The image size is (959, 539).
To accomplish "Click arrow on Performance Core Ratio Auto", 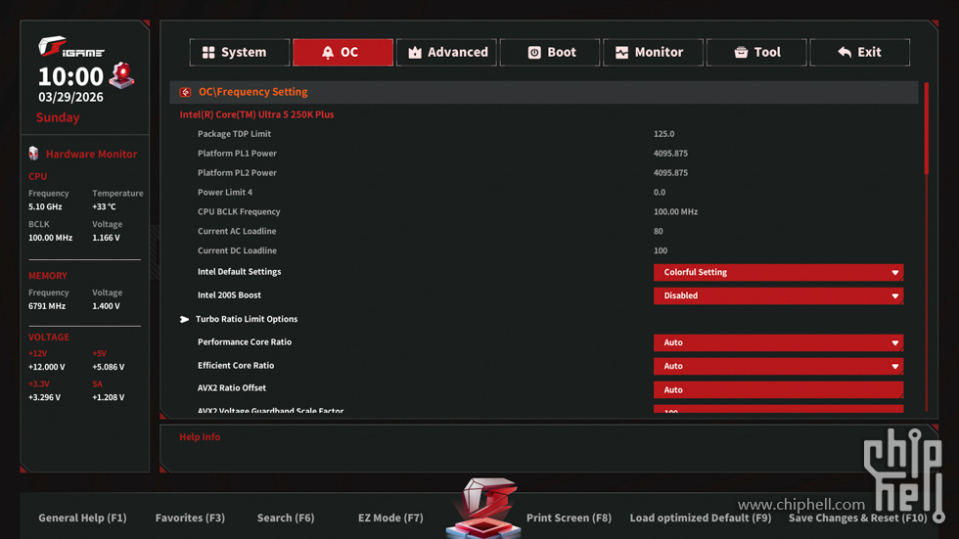I will click(894, 342).
